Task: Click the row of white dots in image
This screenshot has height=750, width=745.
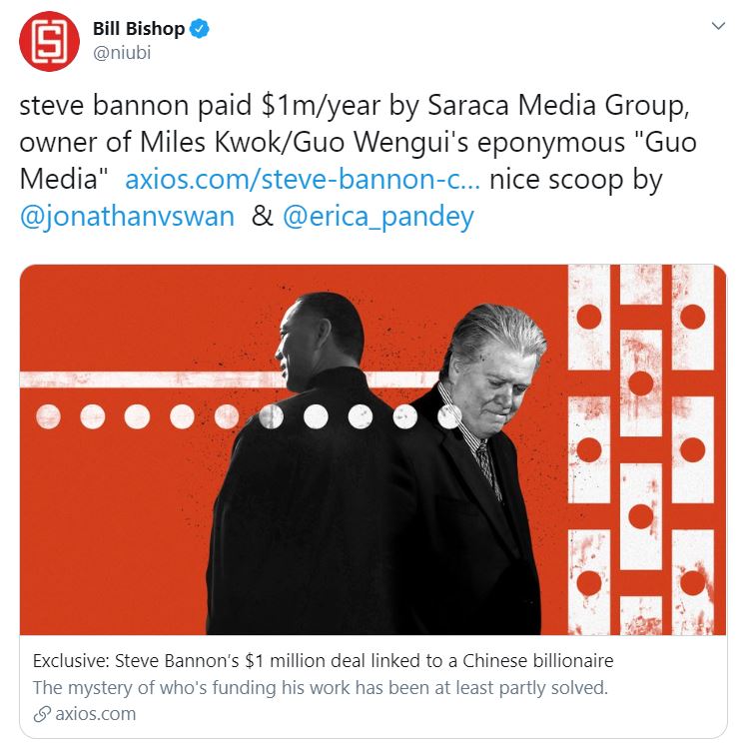Action: pos(249,416)
